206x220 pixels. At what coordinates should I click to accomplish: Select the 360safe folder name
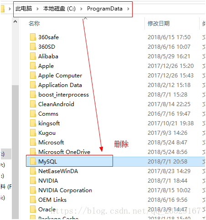[48, 37]
